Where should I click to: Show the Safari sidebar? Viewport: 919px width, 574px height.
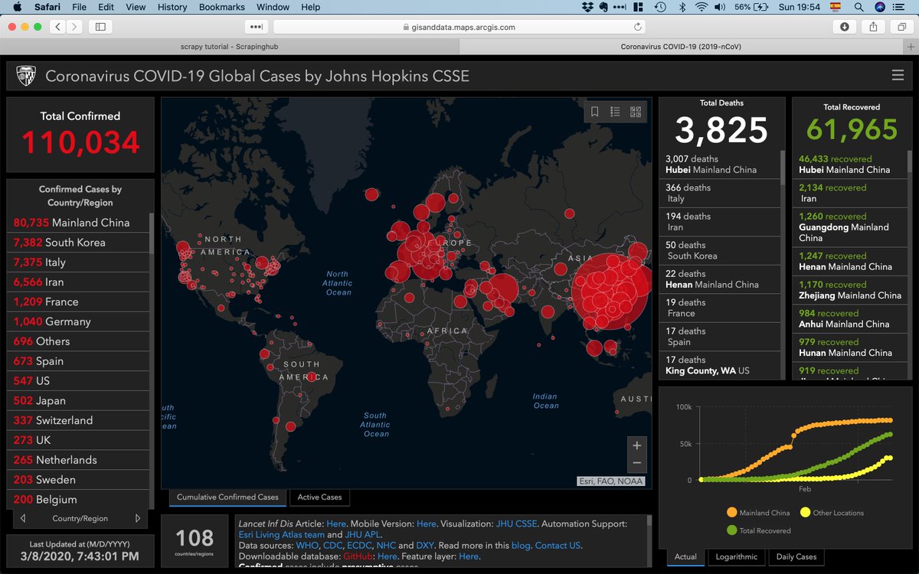100,27
